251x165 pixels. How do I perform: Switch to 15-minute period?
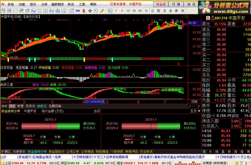(128, 11)
